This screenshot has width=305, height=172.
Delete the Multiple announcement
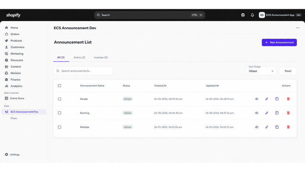pyautogui.click(x=288, y=127)
